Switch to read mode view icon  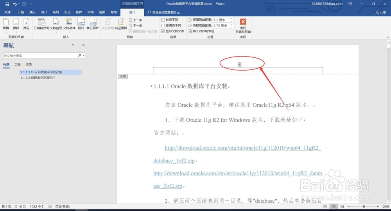[x=325, y=206]
